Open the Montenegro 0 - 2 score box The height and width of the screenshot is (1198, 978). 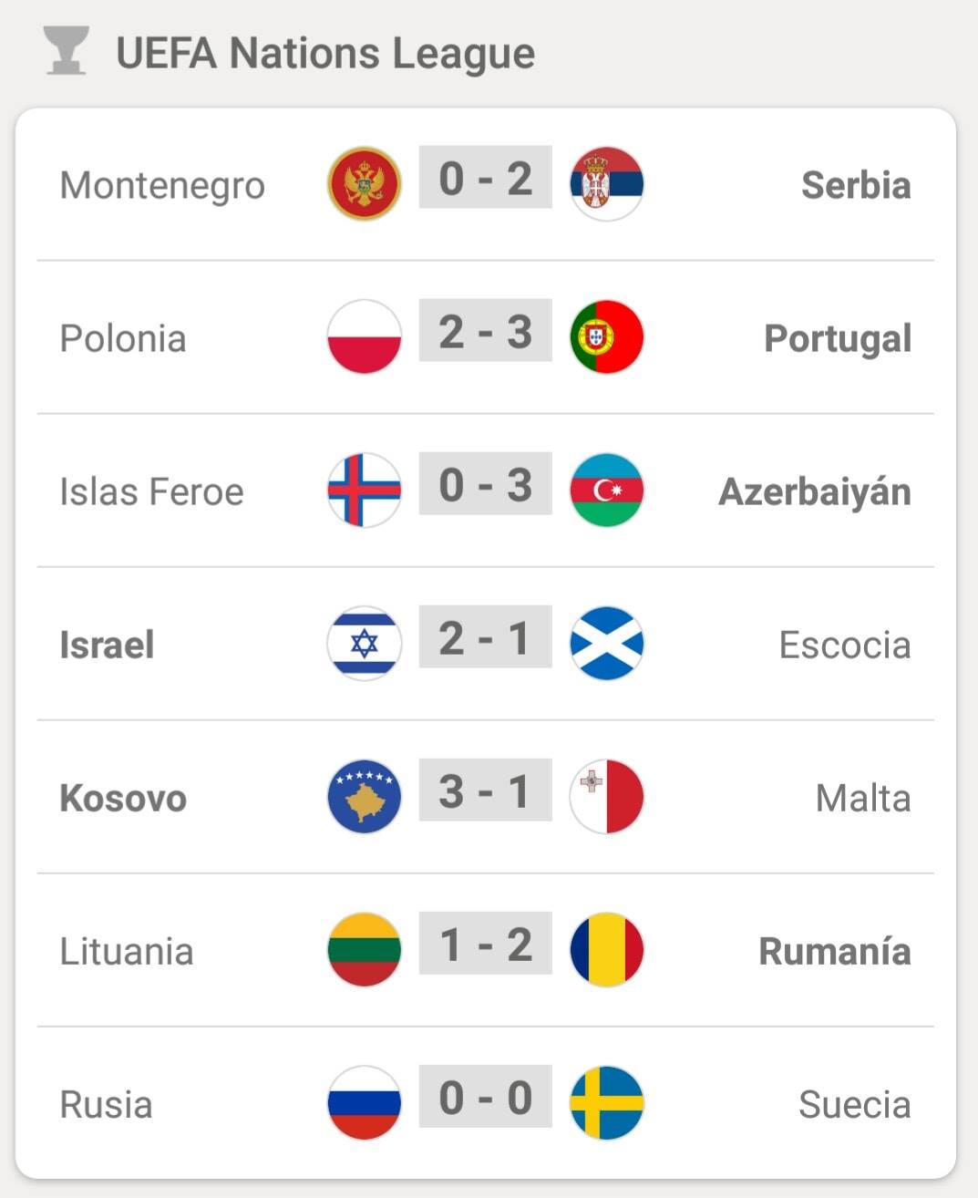pos(486,177)
